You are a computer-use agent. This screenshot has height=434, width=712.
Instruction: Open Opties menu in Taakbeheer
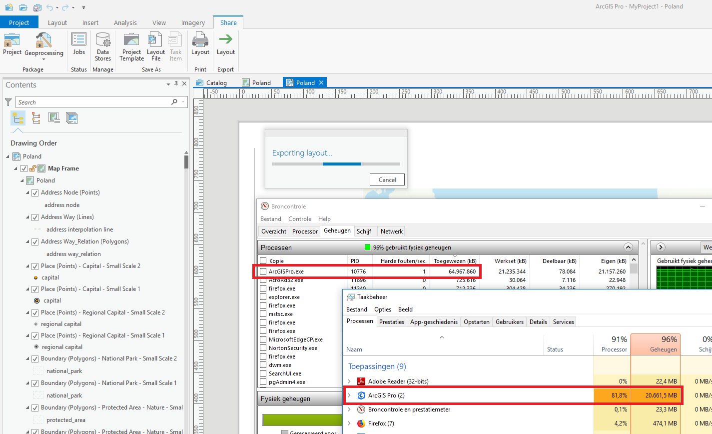[x=383, y=309]
